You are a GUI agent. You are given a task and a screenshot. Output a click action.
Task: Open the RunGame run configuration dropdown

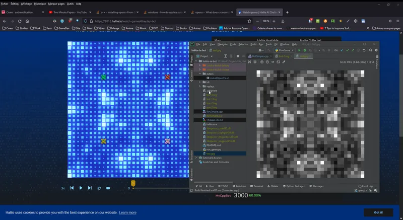pos(284,50)
